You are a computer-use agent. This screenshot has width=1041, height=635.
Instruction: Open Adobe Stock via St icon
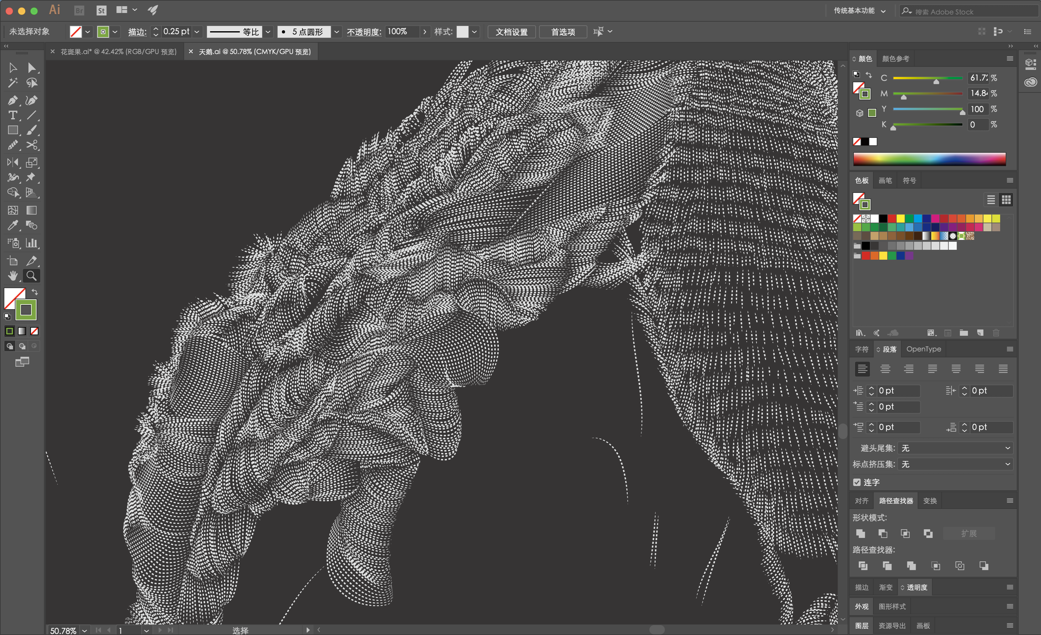pos(102,10)
